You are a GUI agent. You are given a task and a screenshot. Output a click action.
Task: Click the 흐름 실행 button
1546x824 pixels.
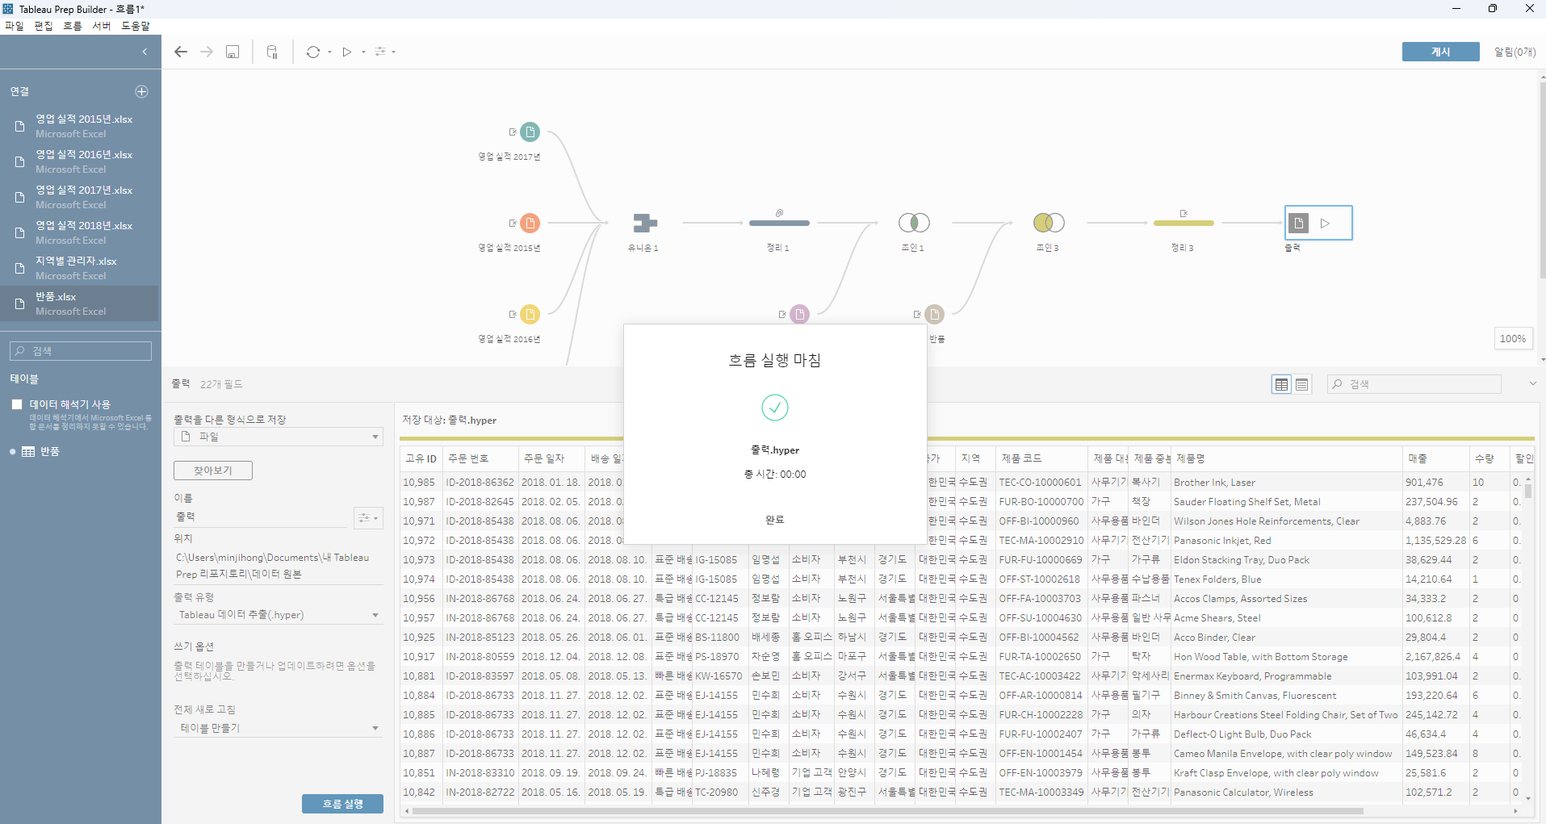tap(342, 804)
